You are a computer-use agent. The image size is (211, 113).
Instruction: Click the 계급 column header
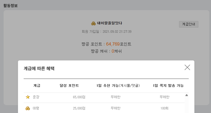[x=37, y=86]
